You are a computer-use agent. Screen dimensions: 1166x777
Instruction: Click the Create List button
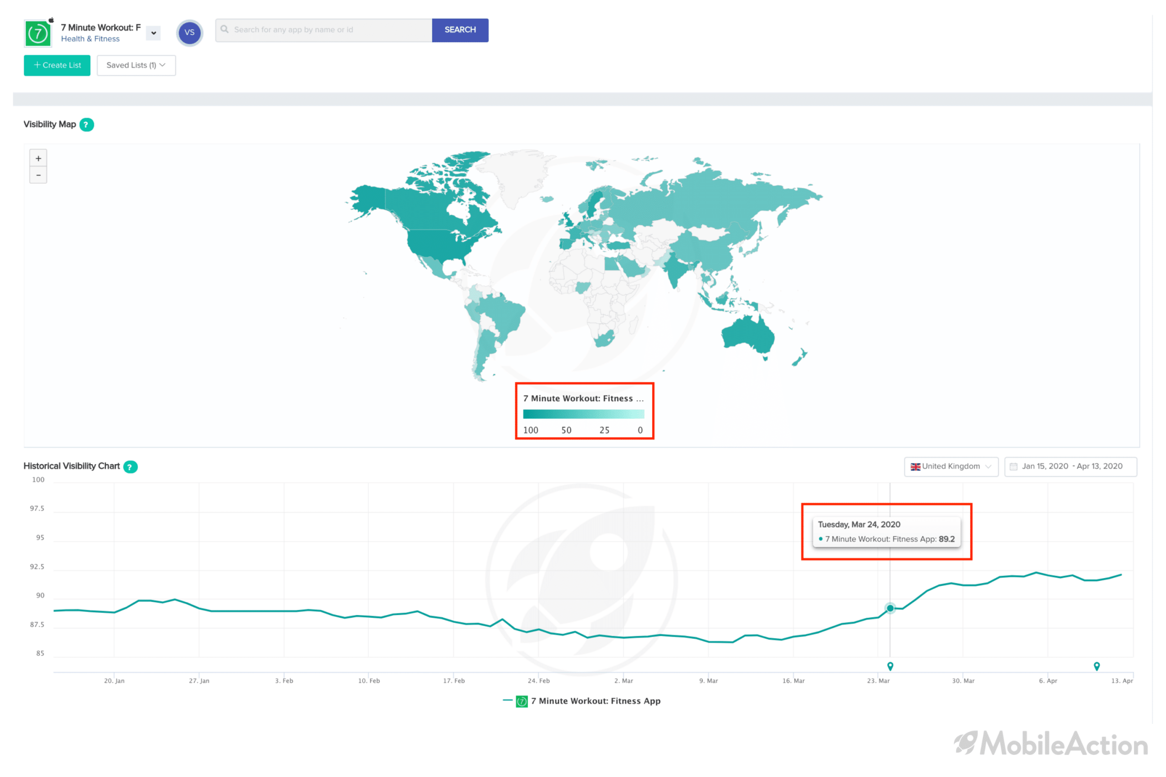pyautogui.click(x=57, y=65)
